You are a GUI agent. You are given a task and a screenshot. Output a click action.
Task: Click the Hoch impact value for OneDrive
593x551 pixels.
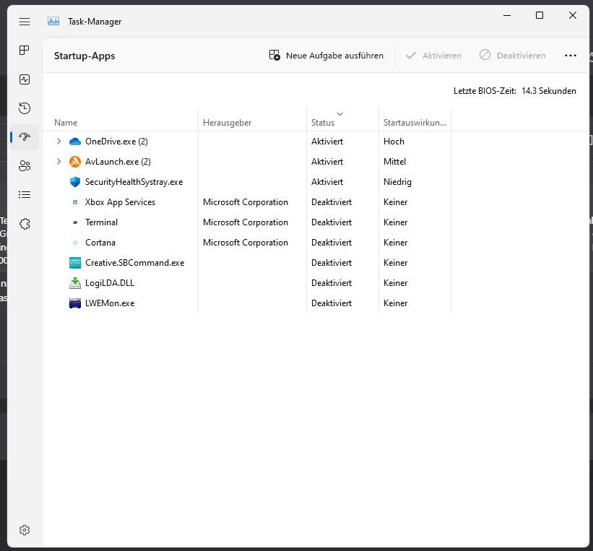394,142
